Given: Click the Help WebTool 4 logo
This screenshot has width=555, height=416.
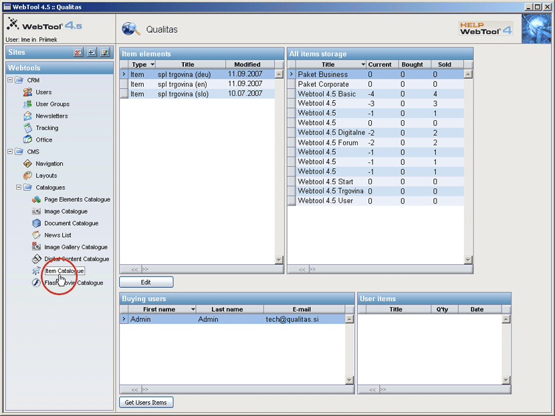Looking at the screenshot, I should click(x=485, y=29).
